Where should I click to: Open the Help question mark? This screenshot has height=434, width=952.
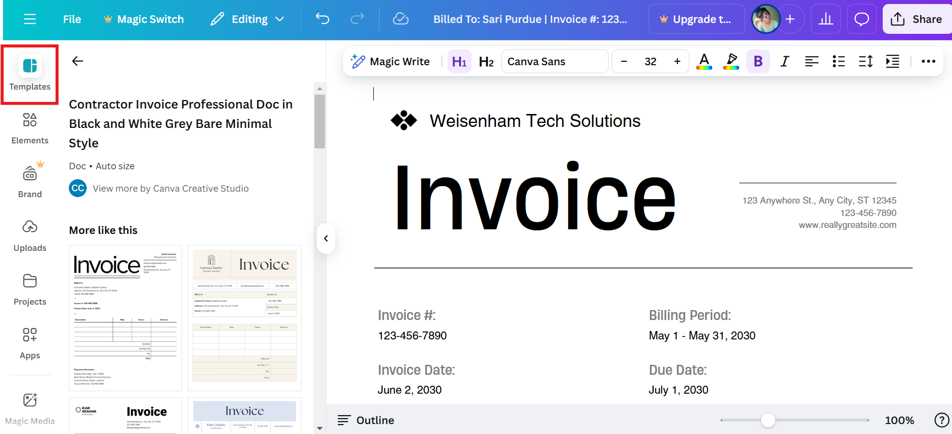click(942, 421)
